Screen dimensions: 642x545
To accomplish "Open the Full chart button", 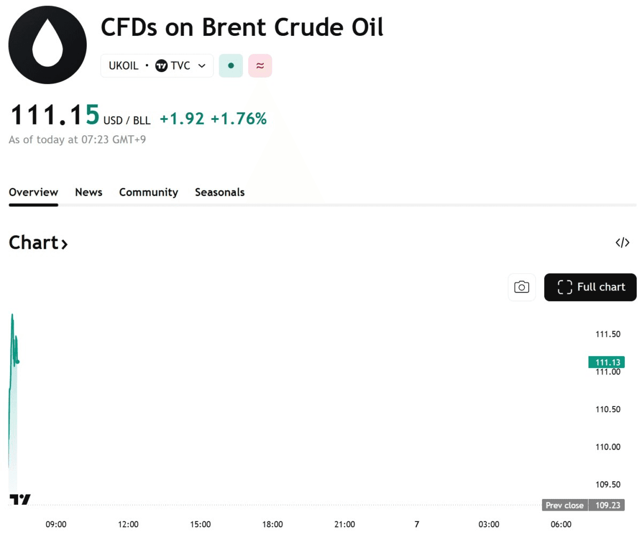I will pyautogui.click(x=590, y=287).
